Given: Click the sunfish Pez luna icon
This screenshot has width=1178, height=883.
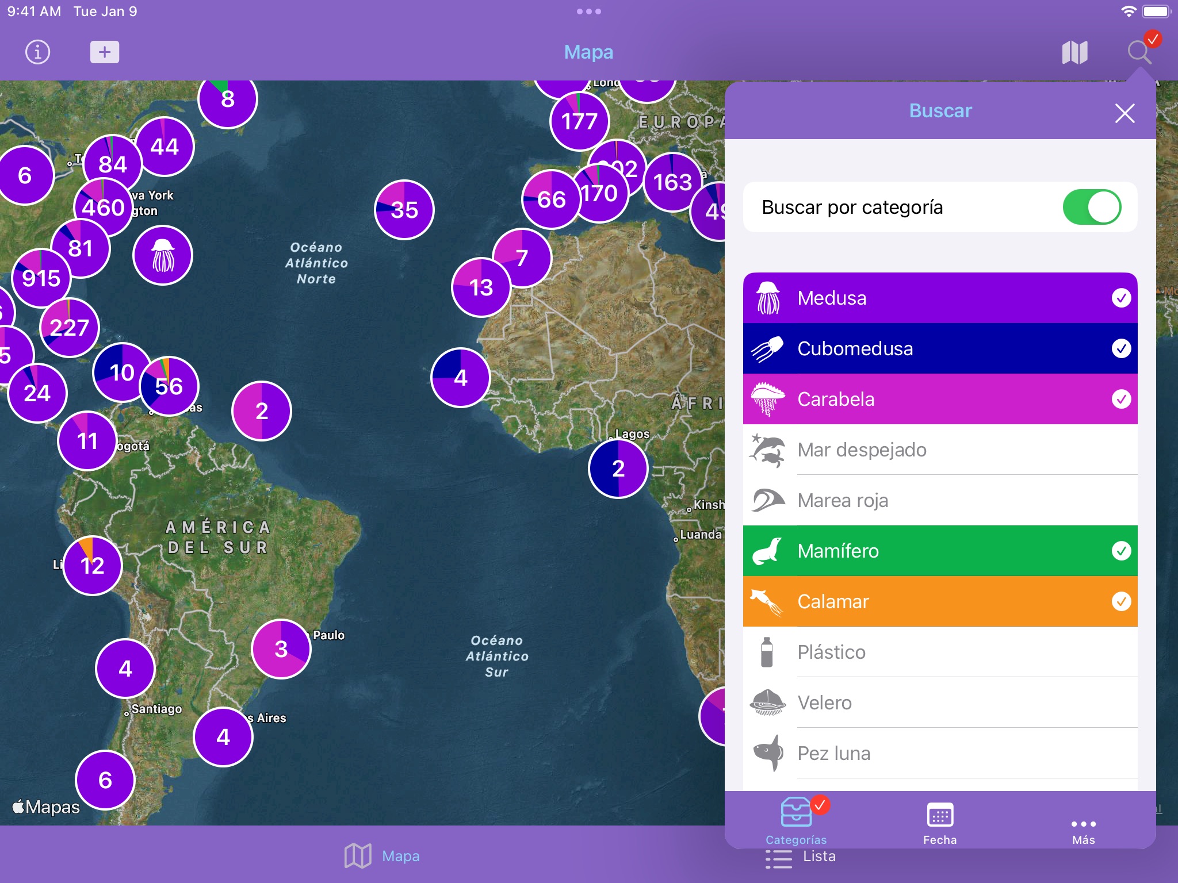Looking at the screenshot, I should pyautogui.click(x=768, y=753).
